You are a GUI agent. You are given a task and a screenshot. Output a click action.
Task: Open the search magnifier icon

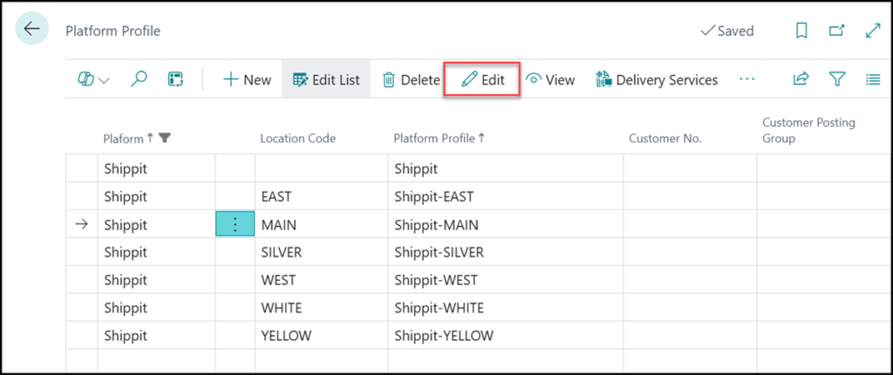pyautogui.click(x=139, y=79)
